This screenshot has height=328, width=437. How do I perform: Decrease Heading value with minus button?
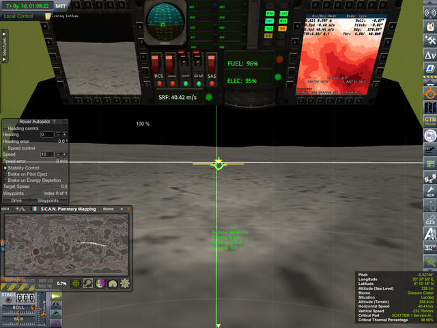[58, 135]
